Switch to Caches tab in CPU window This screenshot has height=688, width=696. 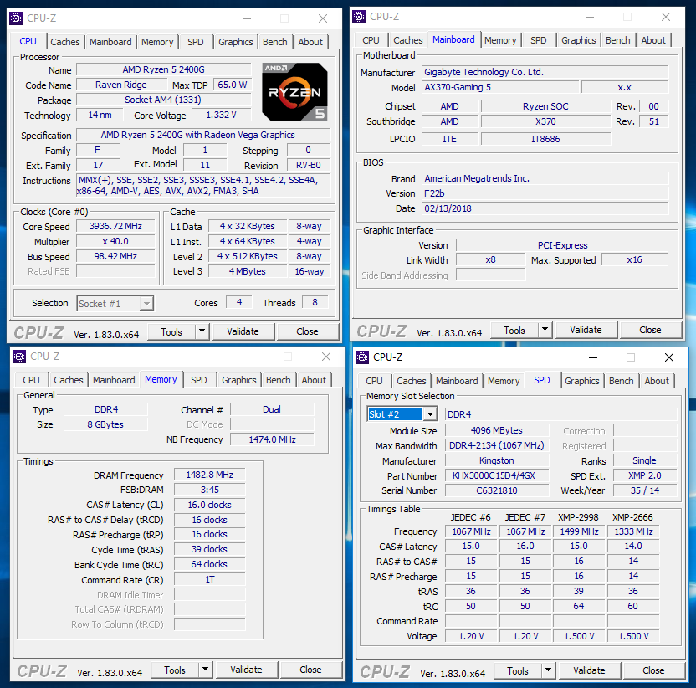[x=64, y=42]
